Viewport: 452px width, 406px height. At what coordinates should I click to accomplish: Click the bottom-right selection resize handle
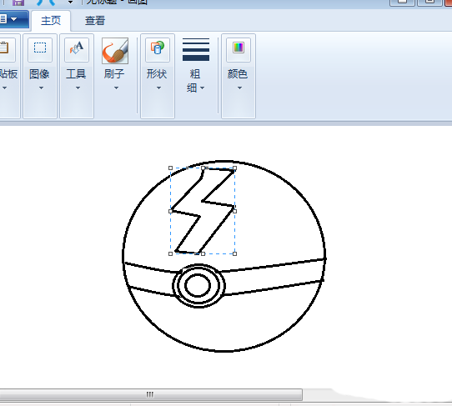(234, 253)
